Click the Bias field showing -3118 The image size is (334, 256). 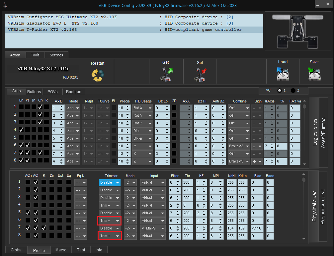click(257, 228)
